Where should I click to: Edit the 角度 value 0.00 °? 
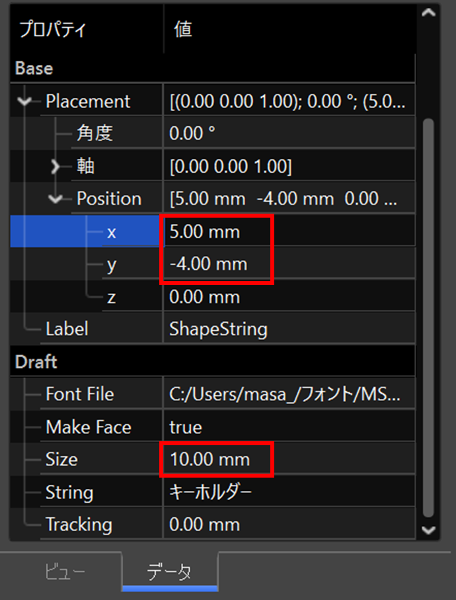click(x=289, y=133)
